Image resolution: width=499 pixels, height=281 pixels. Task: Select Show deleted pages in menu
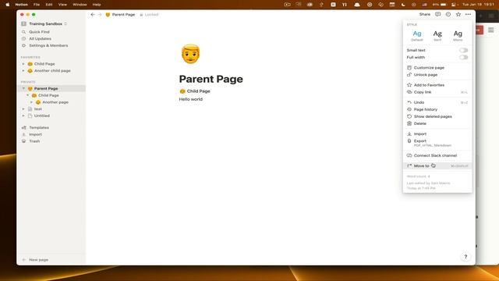click(x=437, y=116)
